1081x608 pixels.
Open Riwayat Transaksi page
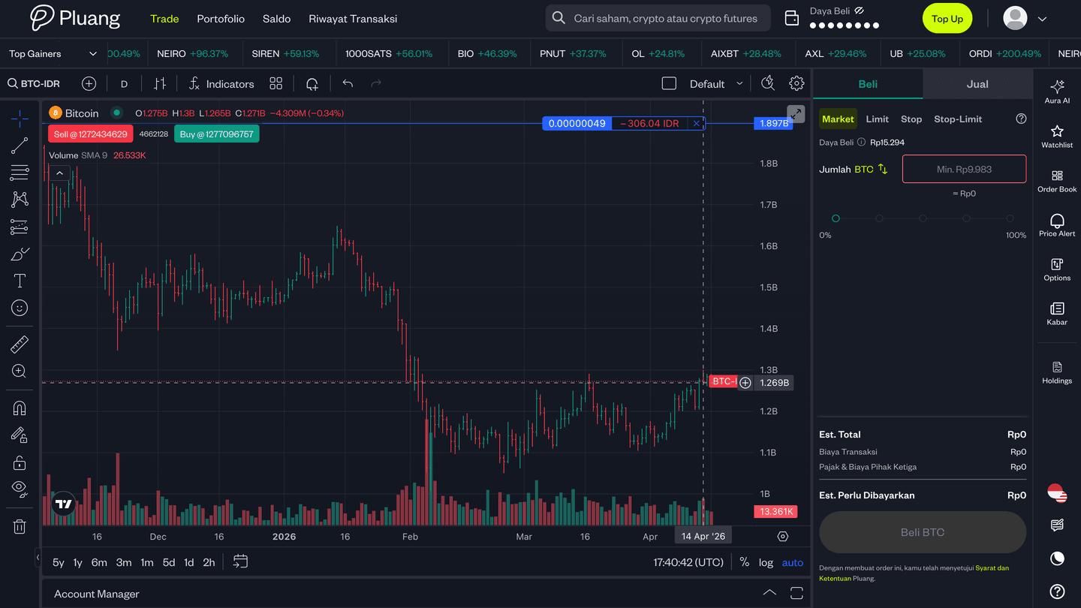(x=353, y=19)
